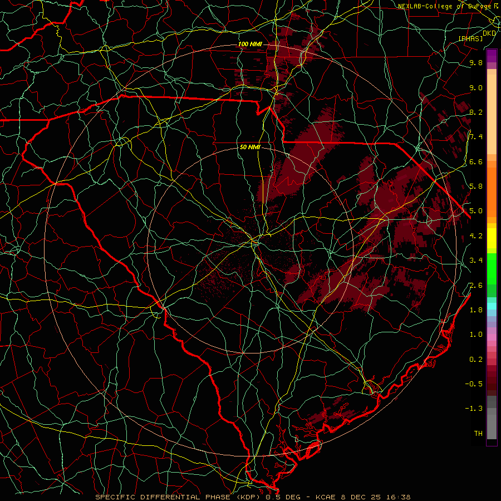The height and width of the screenshot is (501, 501).
Task: Click the "6.6" color scale value
Action: pos(476,161)
